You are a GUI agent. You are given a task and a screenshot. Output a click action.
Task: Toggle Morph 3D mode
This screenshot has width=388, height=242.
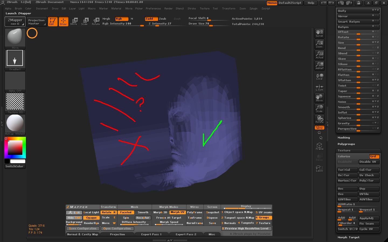(x=160, y=212)
